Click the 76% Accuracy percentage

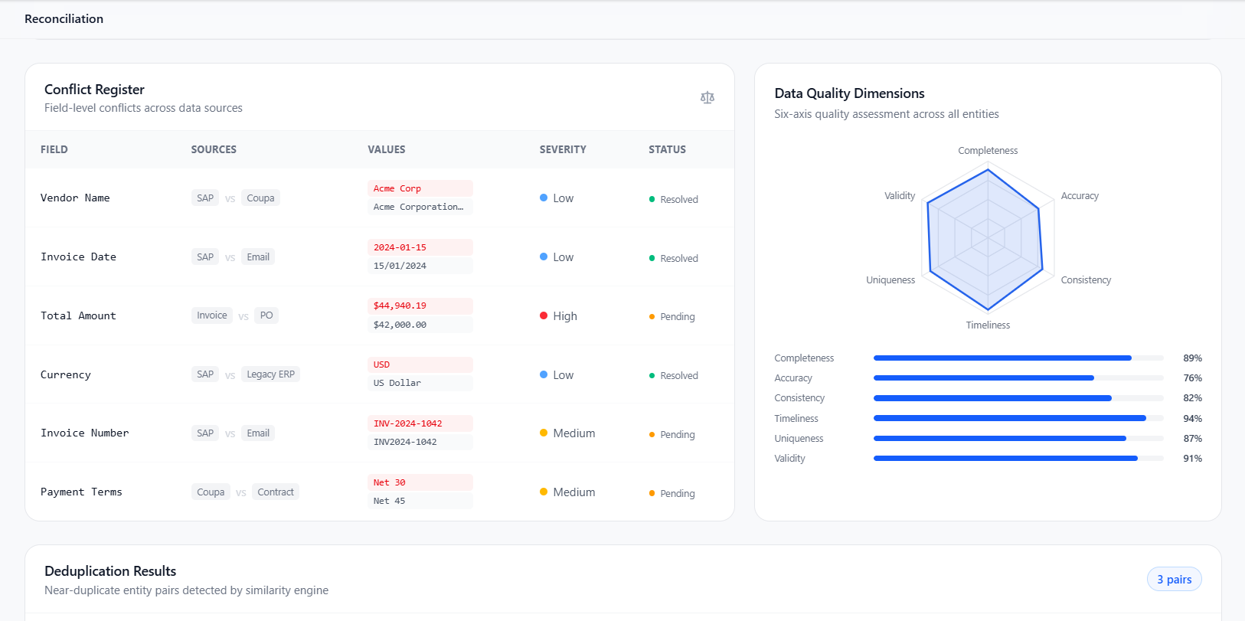tap(1192, 378)
